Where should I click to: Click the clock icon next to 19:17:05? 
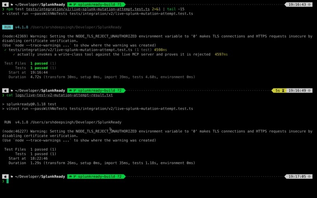309,176
